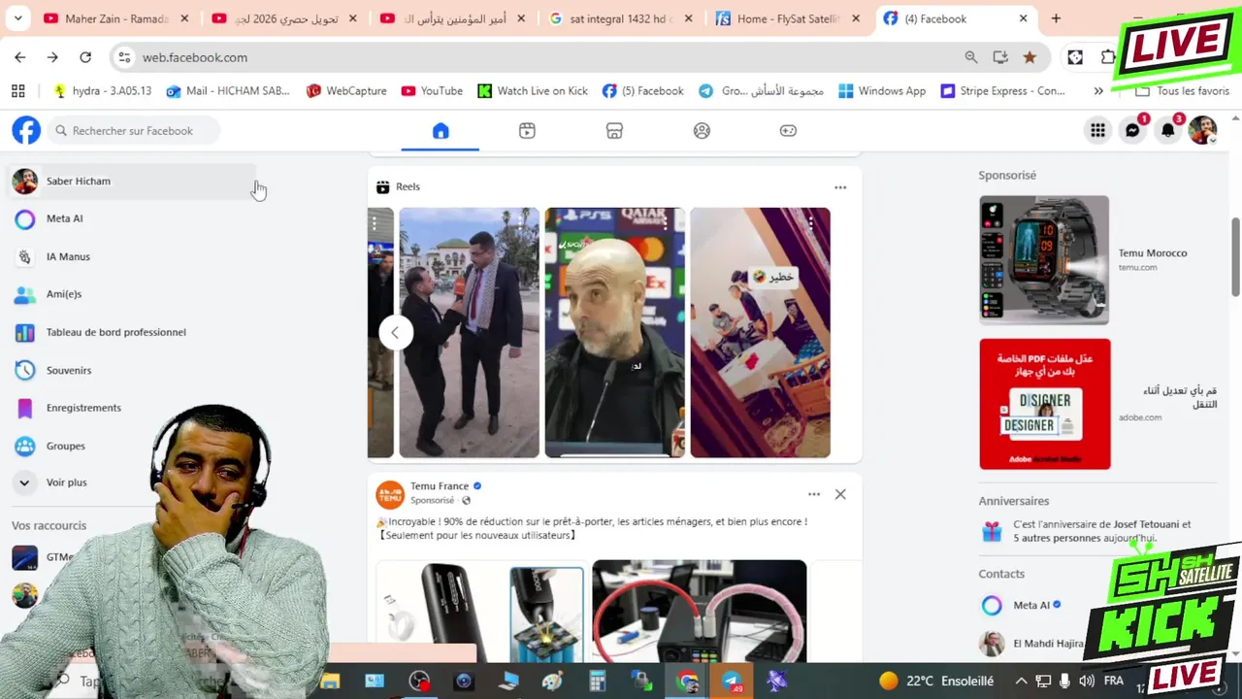Open the Facebook Home feed tab
Image resolution: width=1242 pixels, height=699 pixels.
coord(441,131)
